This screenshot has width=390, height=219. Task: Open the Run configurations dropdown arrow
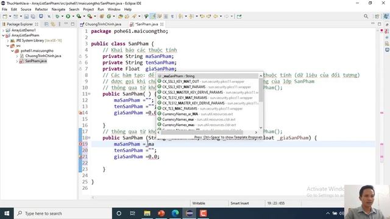tap(73, 16)
